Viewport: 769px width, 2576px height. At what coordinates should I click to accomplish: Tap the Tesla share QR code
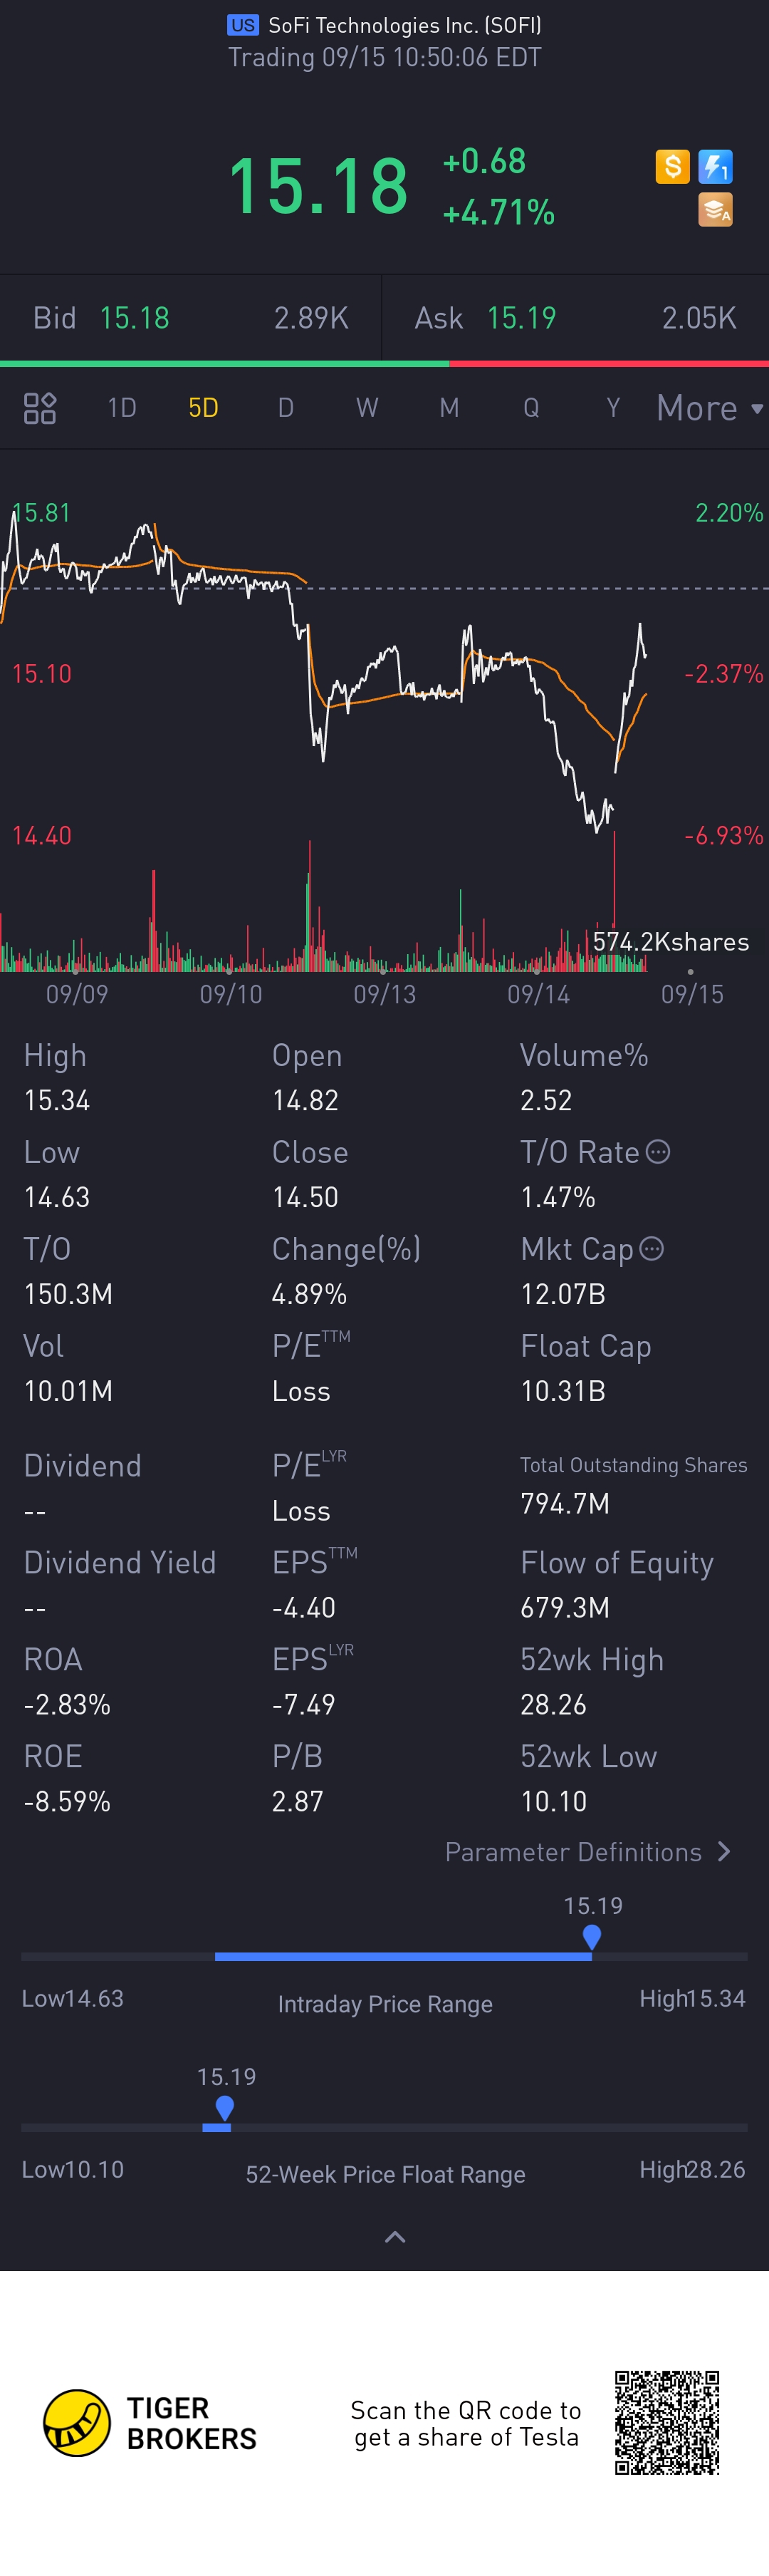[x=666, y=2422]
